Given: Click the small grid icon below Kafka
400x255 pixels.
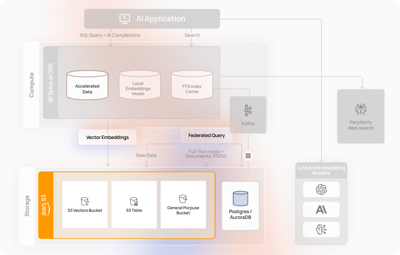Looking at the screenshot, I should (x=248, y=156).
